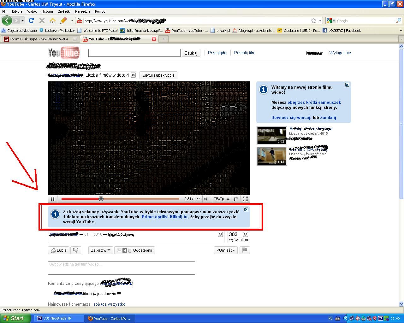This screenshot has height=323, width=404.
Task: Click the YouTube search input field
Action: [134, 53]
